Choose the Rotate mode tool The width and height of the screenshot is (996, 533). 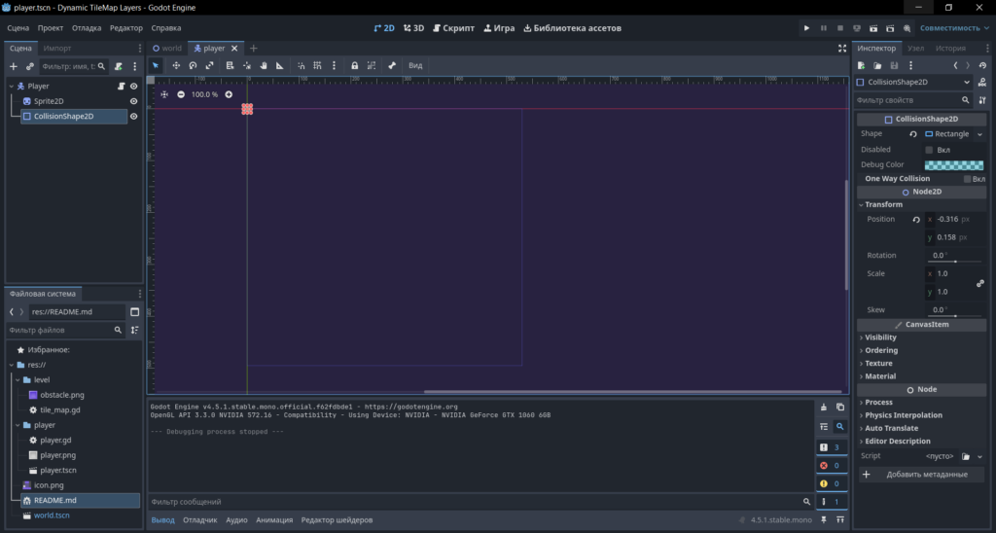coord(193,65)
